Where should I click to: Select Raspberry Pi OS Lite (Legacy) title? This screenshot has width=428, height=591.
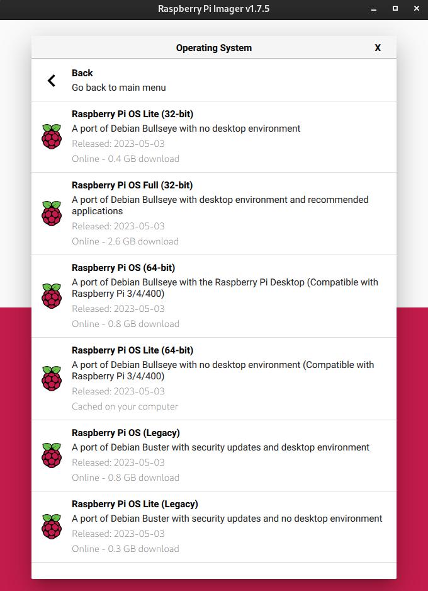tap(135, 504)
